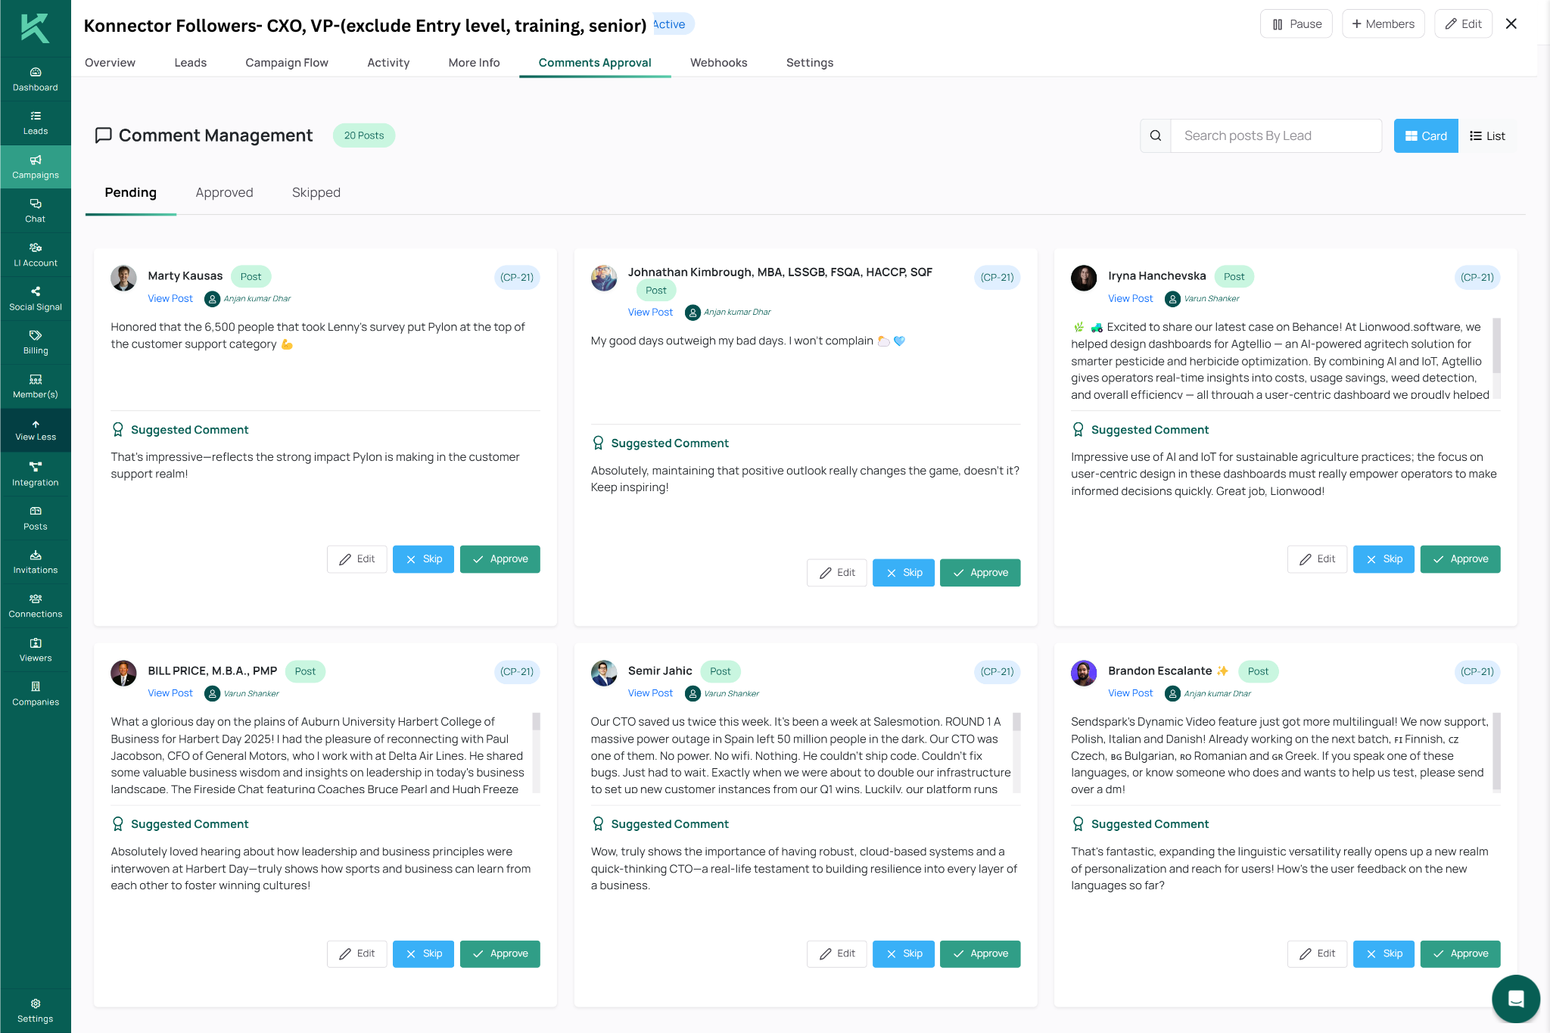Approve Marty Kausas suggested comment

500,559
